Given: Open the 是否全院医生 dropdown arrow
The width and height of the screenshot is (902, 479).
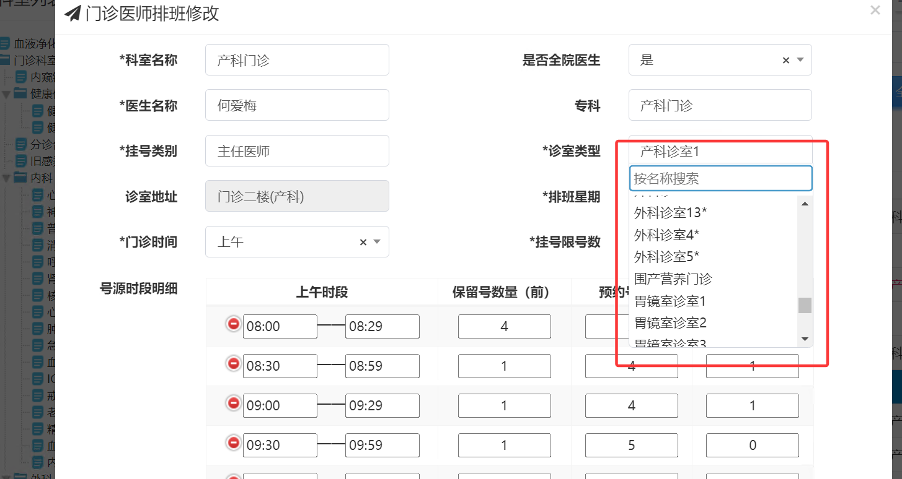Looking at the screenshot, I should click(800, 60).
